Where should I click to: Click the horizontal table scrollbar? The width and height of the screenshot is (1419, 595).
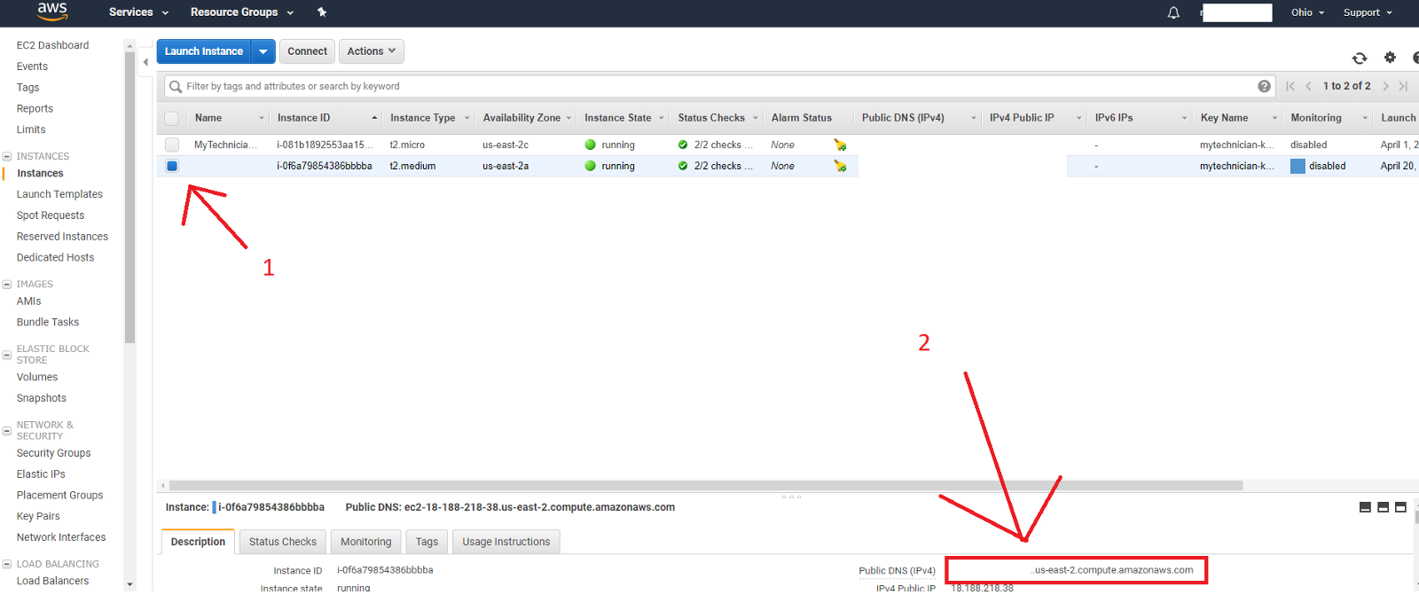tap(706, 486)
